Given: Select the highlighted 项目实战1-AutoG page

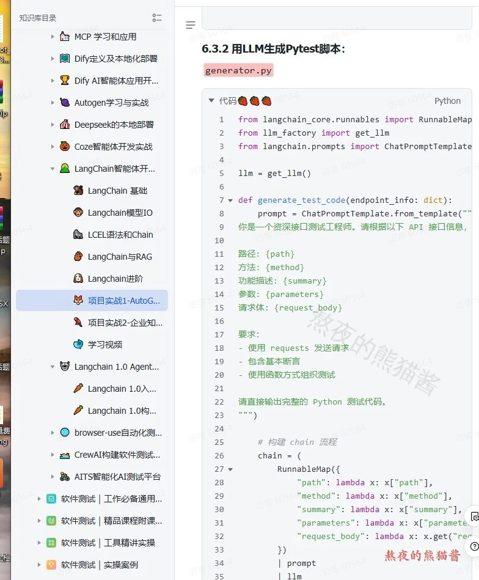Looking at the screenshot, I should [92, 300].
